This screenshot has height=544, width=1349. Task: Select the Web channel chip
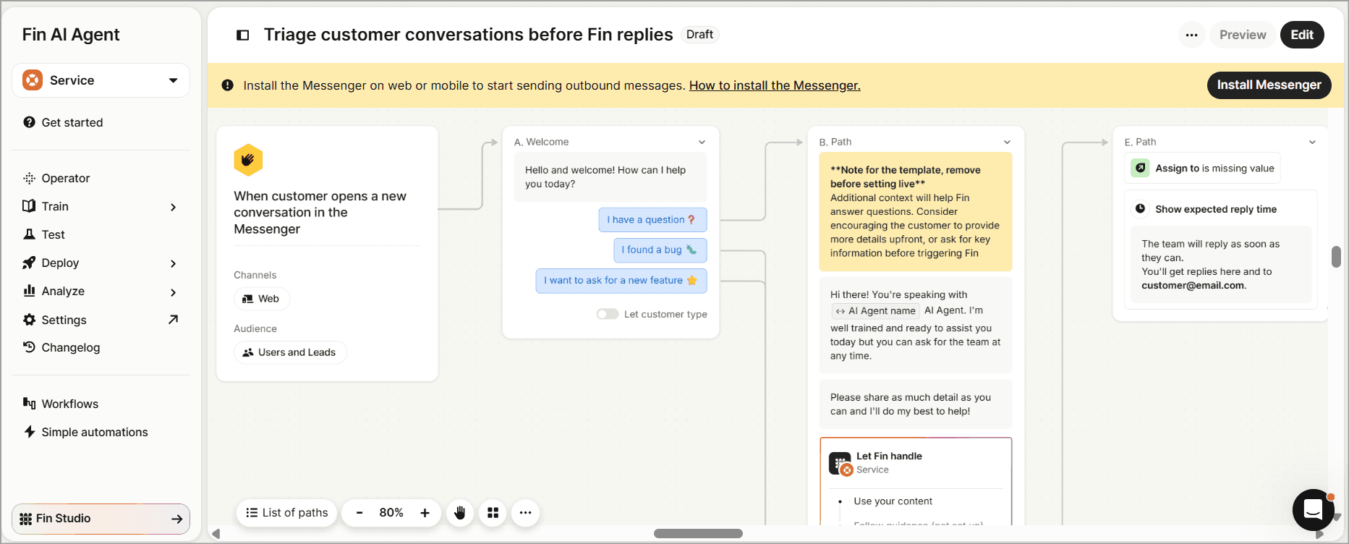pos(262,299)
